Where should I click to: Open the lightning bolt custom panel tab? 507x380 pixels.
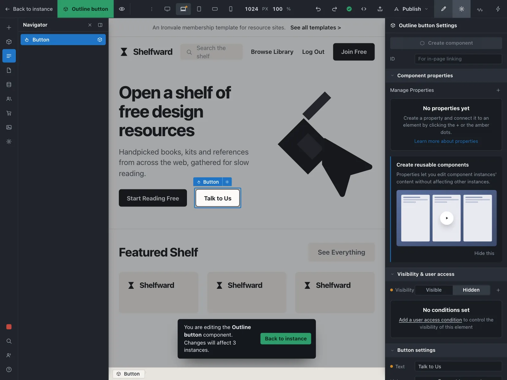click(x=498, y=9)
